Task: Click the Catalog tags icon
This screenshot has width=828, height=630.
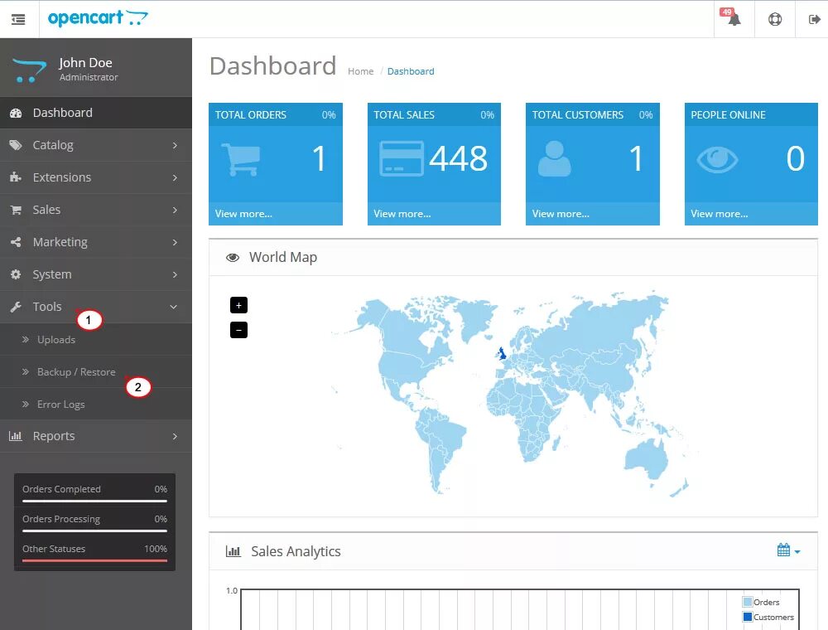Action: point(16,145)
